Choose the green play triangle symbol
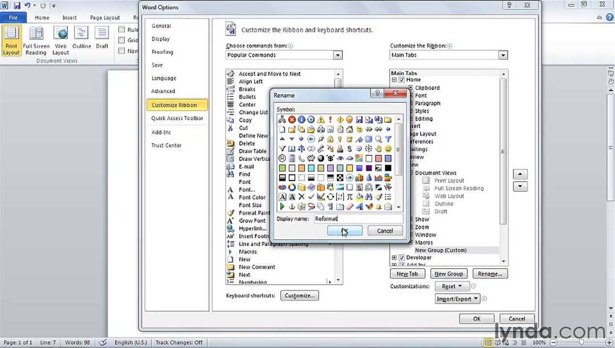615x348 pixels. (x=282, y=207)
